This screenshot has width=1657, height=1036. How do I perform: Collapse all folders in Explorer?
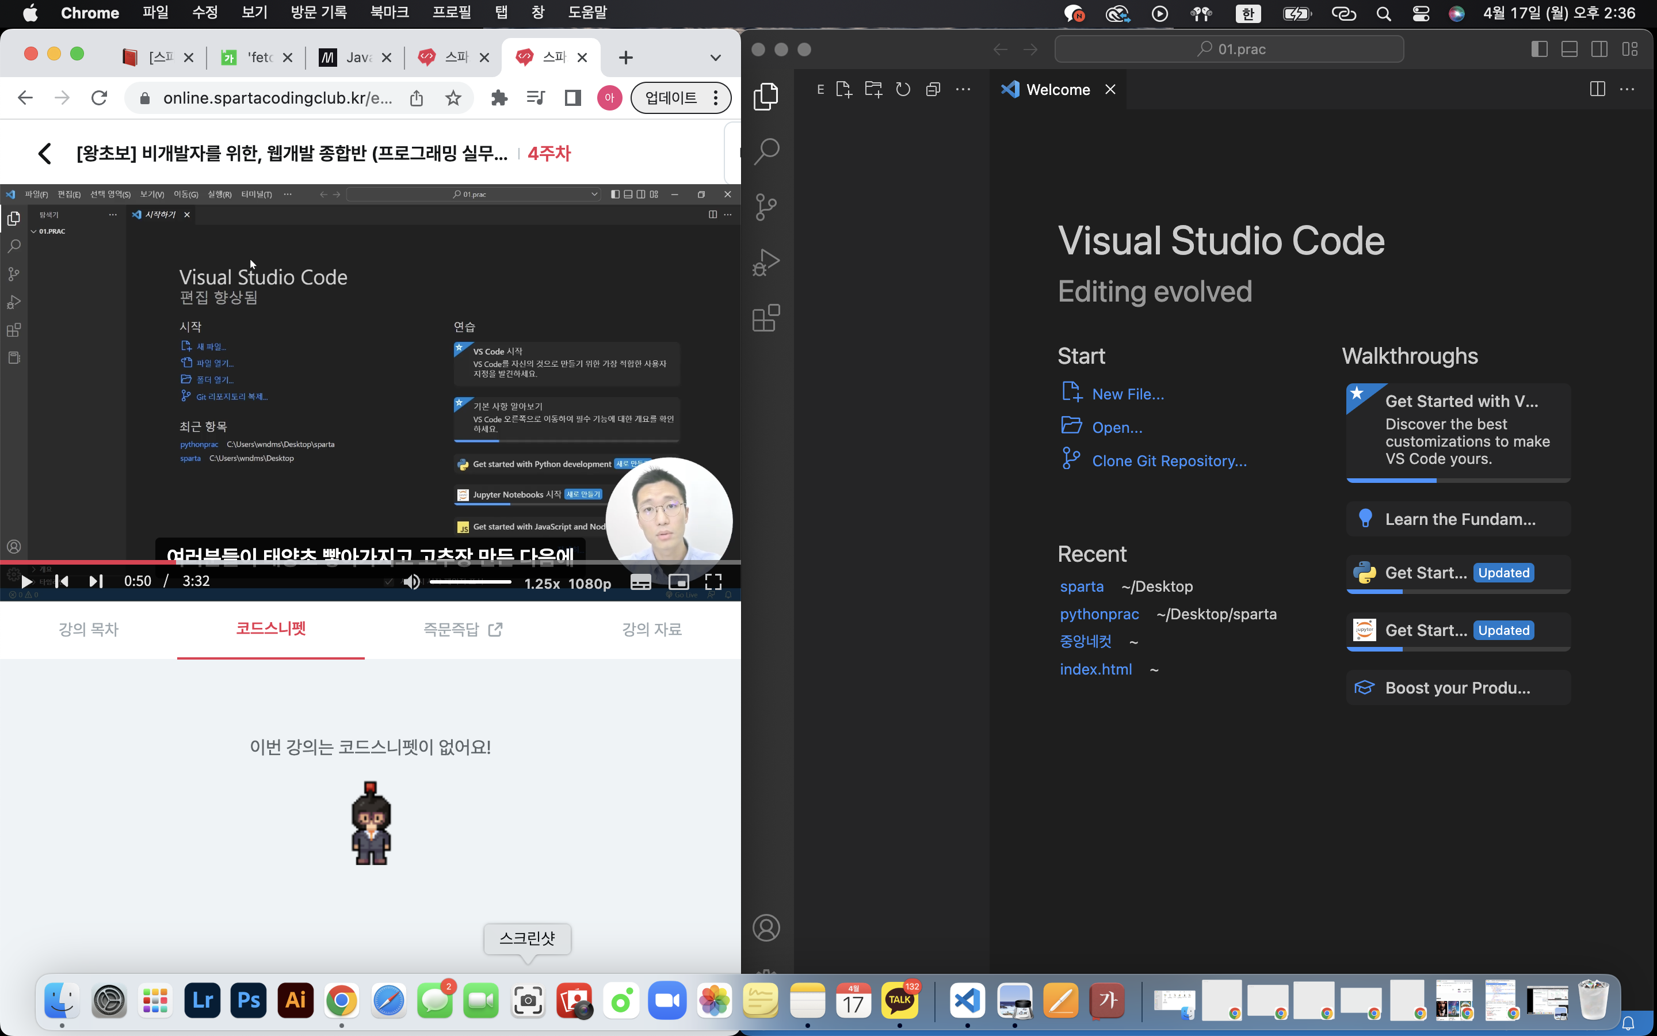(933, 89)
